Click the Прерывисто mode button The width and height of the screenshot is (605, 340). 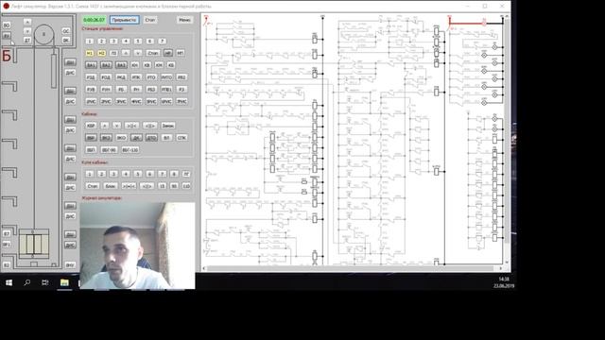click(x=124, y=20)
